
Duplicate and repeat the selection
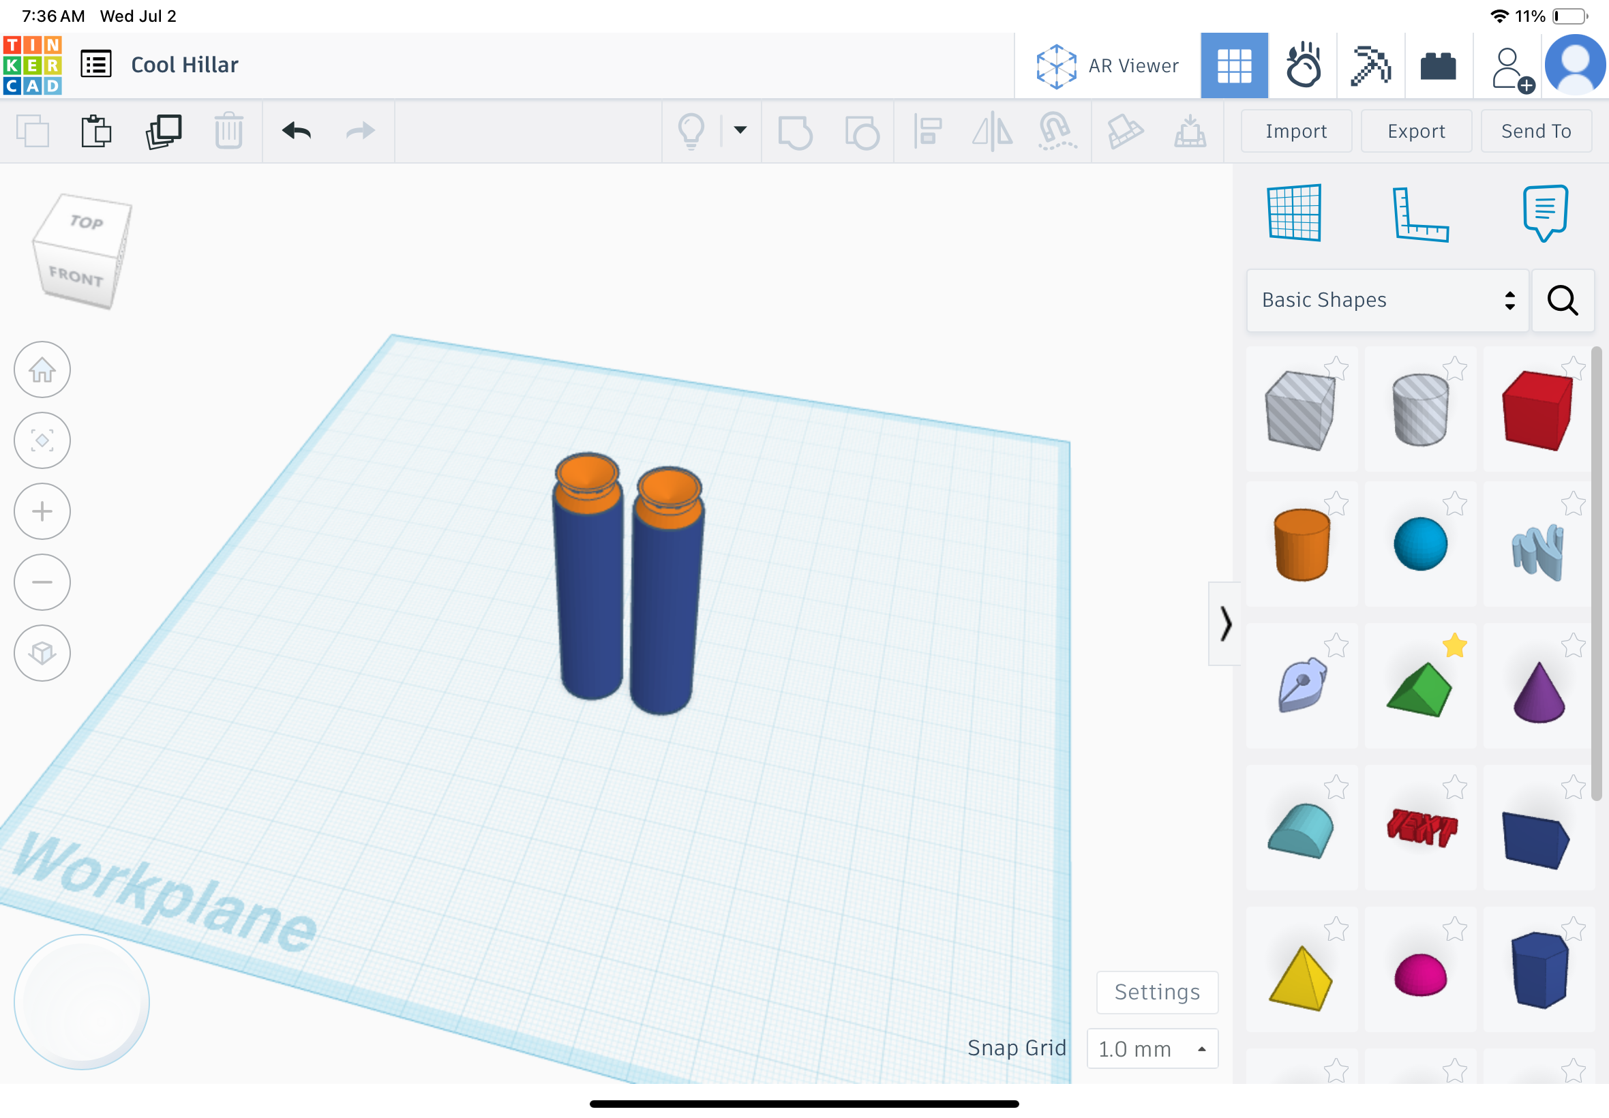pos(164,131)
